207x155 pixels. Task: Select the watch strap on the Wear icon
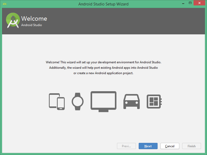pyautogui.click(x=78, y=94)
